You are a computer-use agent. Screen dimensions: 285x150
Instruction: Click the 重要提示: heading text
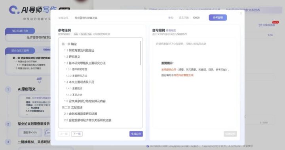[167, 63]
